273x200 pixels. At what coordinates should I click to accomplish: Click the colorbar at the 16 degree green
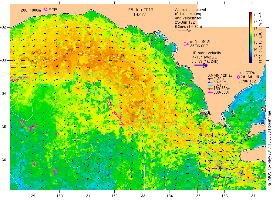click(251, 35)
